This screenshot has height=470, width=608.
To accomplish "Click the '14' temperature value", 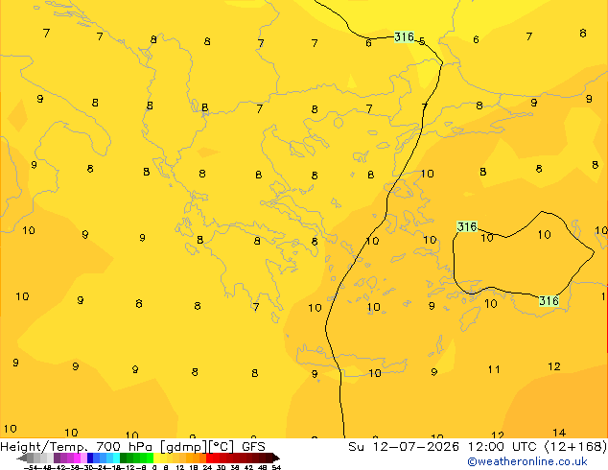I will pyautogui.click(x=559, y=433).
